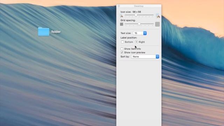The width and height of the screenshot is (224, 126).
Task: Click the 'Label position:' label
Action: pyautogui.click(x=129, y=38)
